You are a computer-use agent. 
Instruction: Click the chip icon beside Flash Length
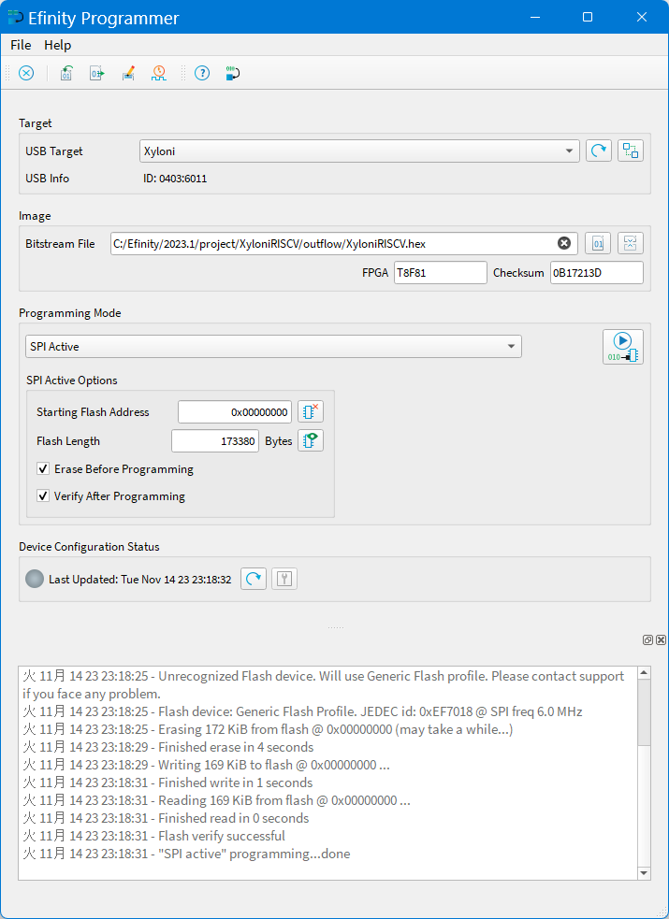click(x=310, y=440)
